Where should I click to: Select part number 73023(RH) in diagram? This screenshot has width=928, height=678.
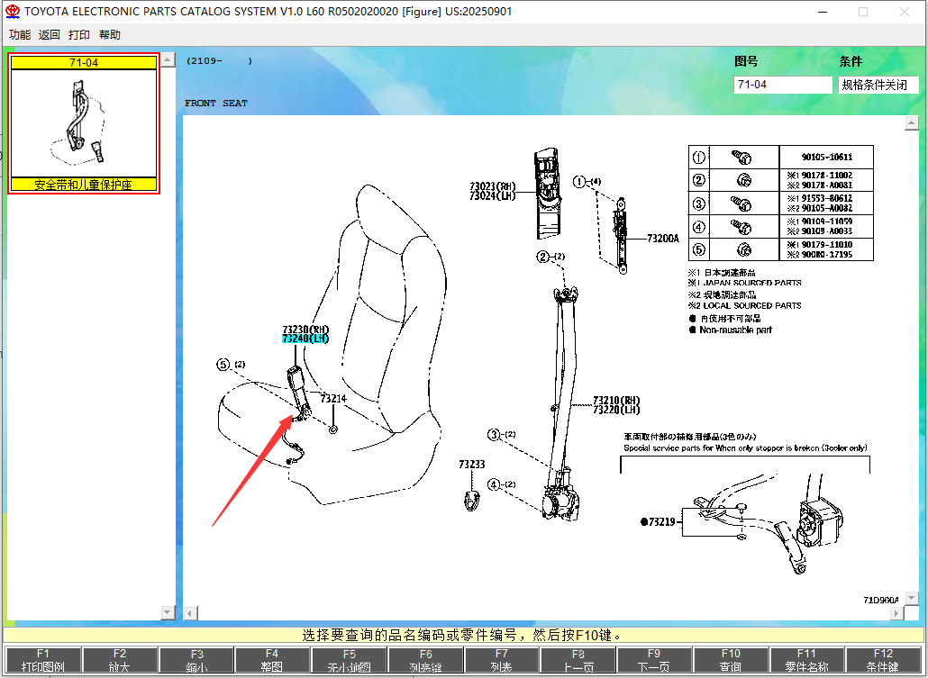click(493, 186)
